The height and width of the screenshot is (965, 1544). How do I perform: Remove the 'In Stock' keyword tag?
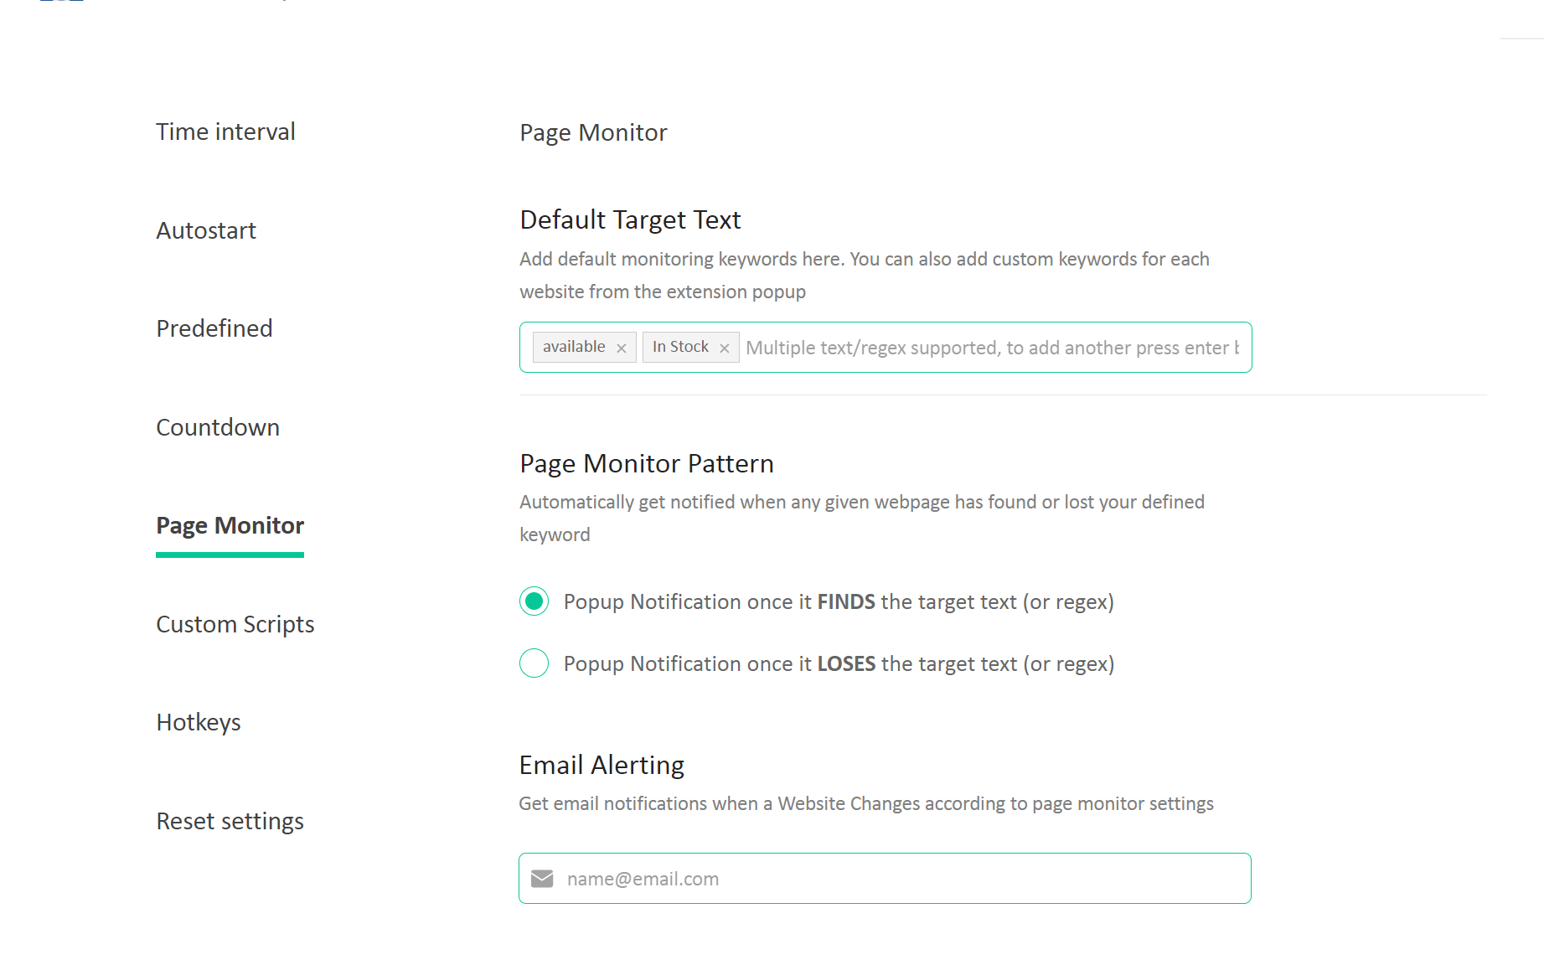click(725, 348)
